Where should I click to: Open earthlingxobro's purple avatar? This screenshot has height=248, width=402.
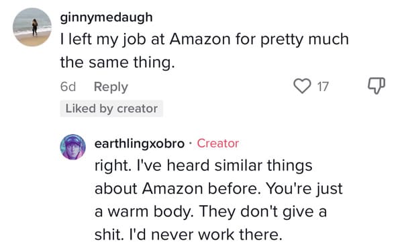click(72, 147)
